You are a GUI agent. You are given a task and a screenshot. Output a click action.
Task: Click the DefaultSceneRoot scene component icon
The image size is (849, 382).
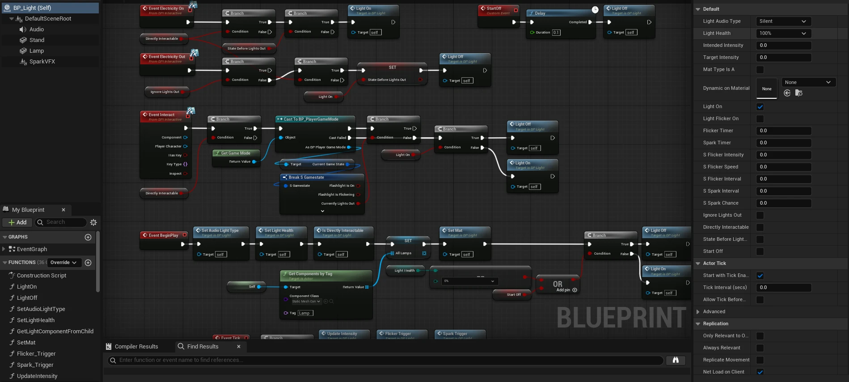[x=19, y=19]
